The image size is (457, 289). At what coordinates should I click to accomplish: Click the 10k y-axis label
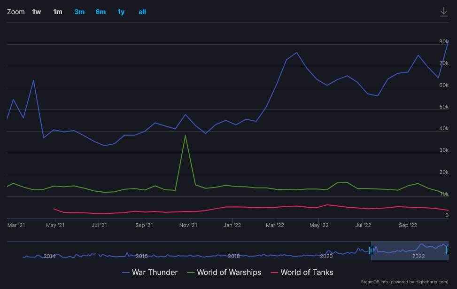point(443,194)
